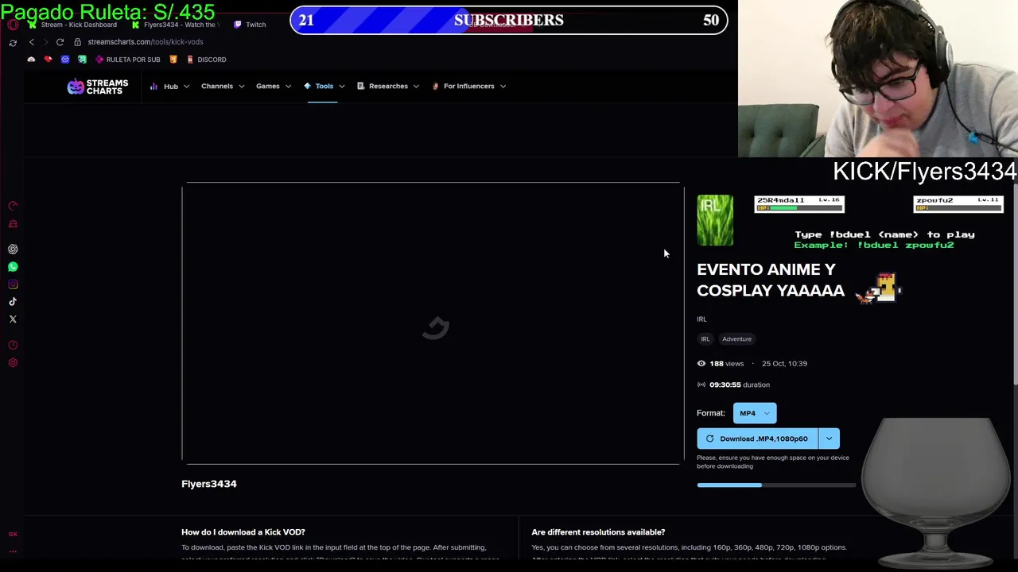The height and width of the screenshot is (572, 1018).
Task: Open GX Cleaner icon in sidebar
Action: point(13,224)
